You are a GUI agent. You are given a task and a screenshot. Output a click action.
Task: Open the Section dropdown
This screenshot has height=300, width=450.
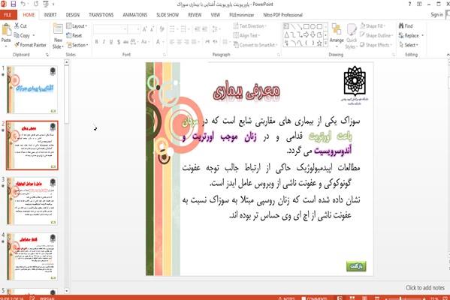point(77,45)
